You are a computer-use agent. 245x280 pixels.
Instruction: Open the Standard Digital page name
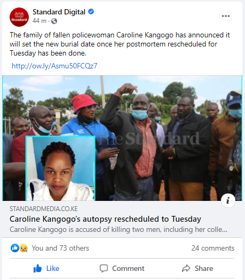[x=59, y=12]
